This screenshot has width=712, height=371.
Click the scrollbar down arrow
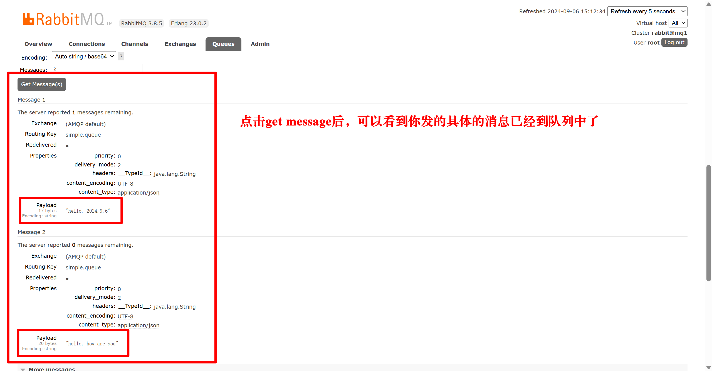coord(709,368)
